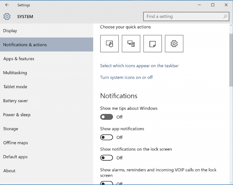Screen dimensions: 233x185
Task: Open the Storage settings section
Action: click(11, 129)
